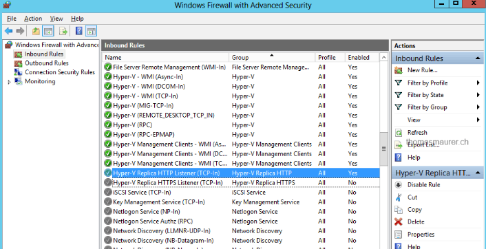
Task: Open the Filter by Group submenu arrow
Action: pos(478,107)
